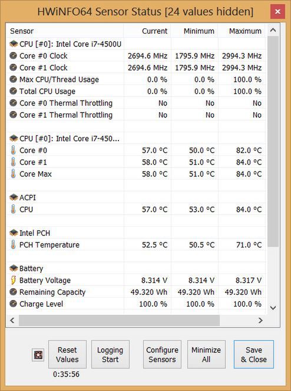Start logging with Logging Start button
Screen dimensions: 291x391
[x=110, y=354]
